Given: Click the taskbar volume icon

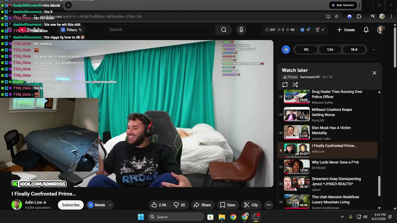Looking at the screenshot, I should pyautogui.click(x=365, y=217).
